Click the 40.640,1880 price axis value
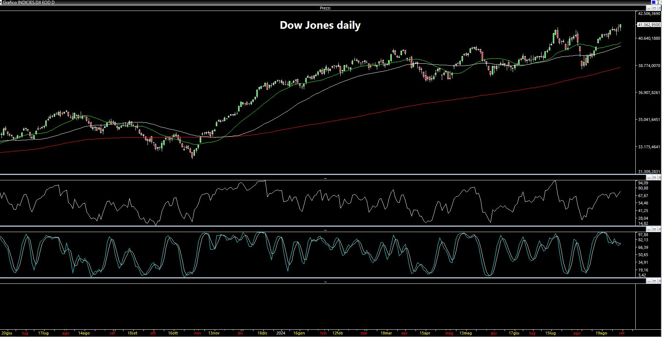This screenshot has width=662, height=337. coord(649,38)
